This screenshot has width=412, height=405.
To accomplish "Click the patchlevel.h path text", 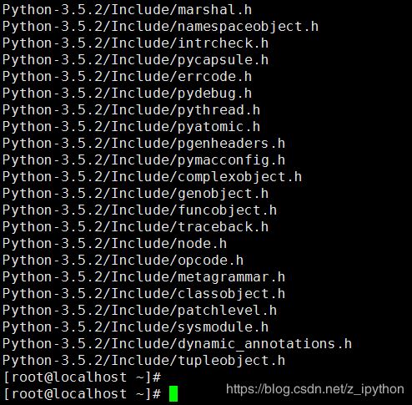I will [139, 311].
